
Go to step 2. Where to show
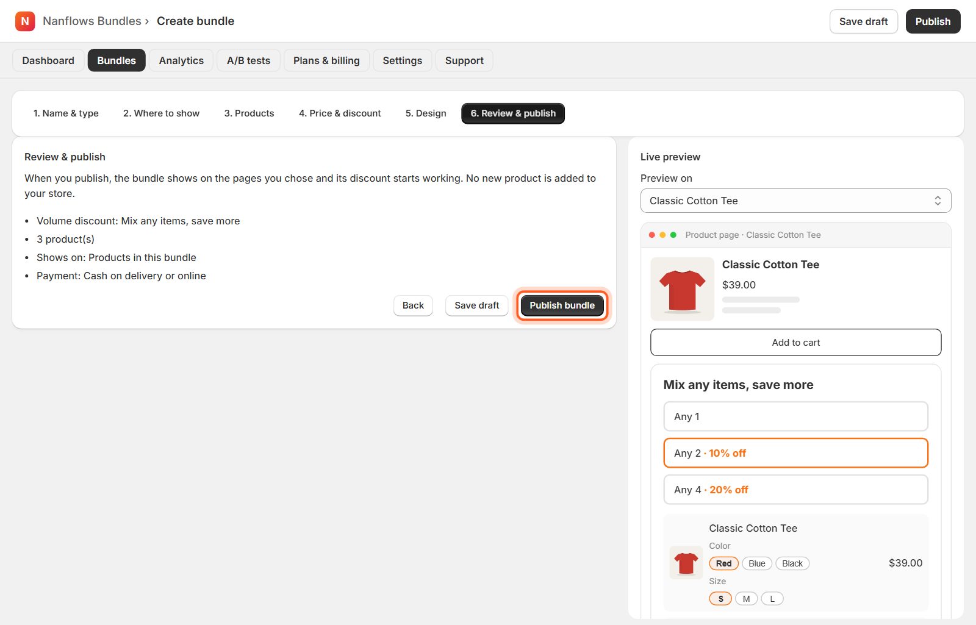(161, 113)
